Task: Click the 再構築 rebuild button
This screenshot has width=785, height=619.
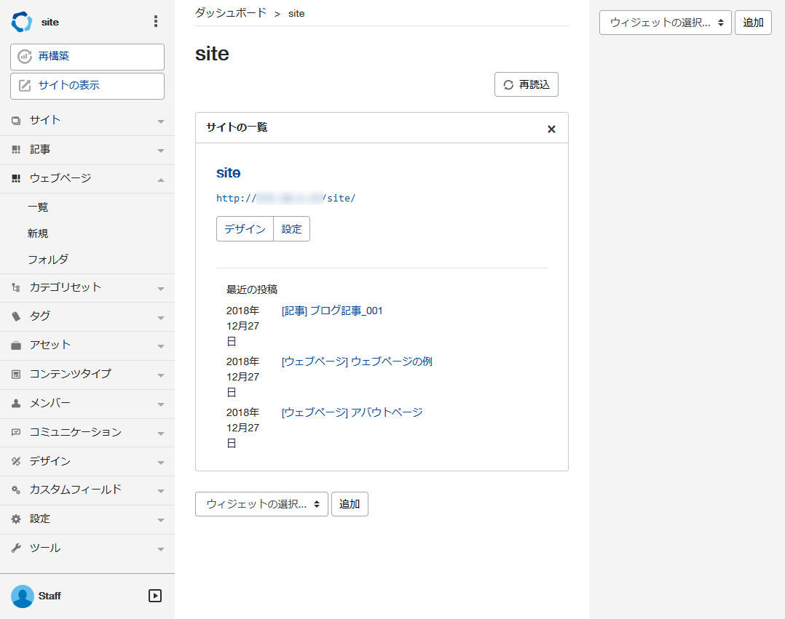Action: point(87,57)
